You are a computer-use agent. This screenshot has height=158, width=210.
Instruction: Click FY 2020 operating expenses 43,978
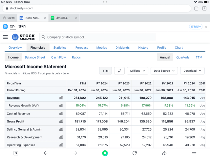point(190,145)
